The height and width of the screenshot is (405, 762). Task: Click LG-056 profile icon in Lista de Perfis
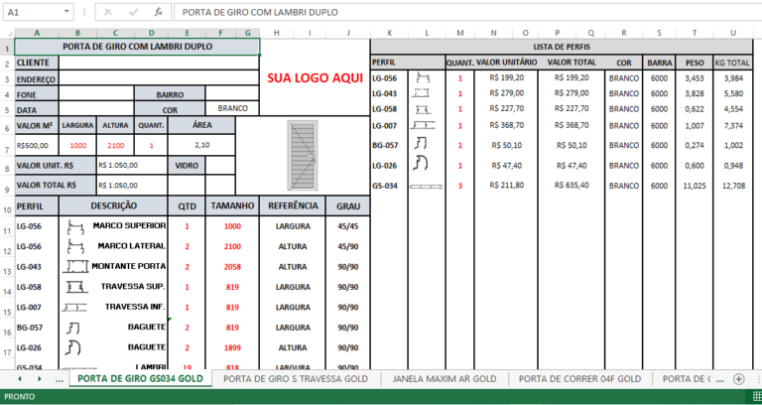[424, 77]
